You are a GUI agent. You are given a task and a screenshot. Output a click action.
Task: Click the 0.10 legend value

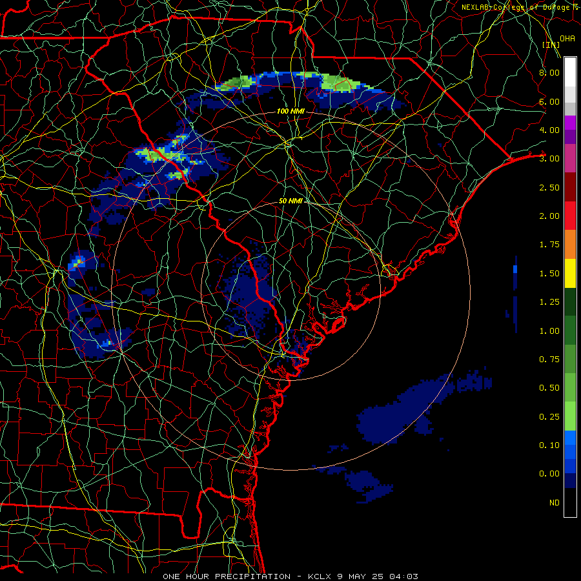coord(549,445)
